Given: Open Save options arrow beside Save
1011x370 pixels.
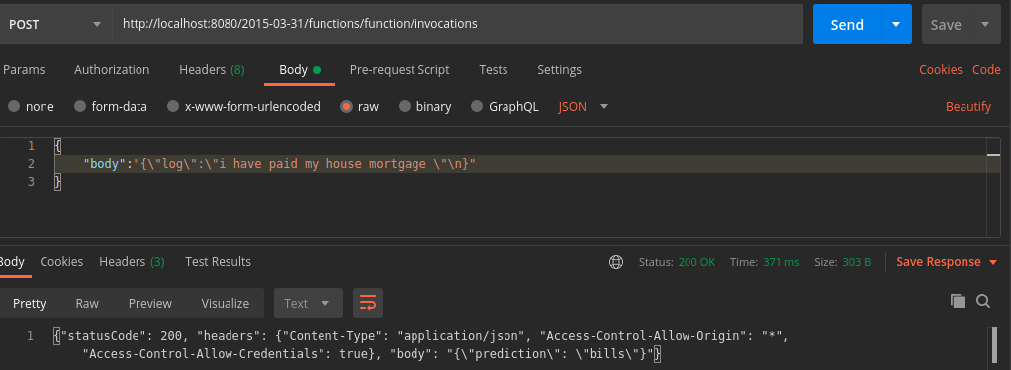Looking at the screenshot, I should [x=985, y=24].
